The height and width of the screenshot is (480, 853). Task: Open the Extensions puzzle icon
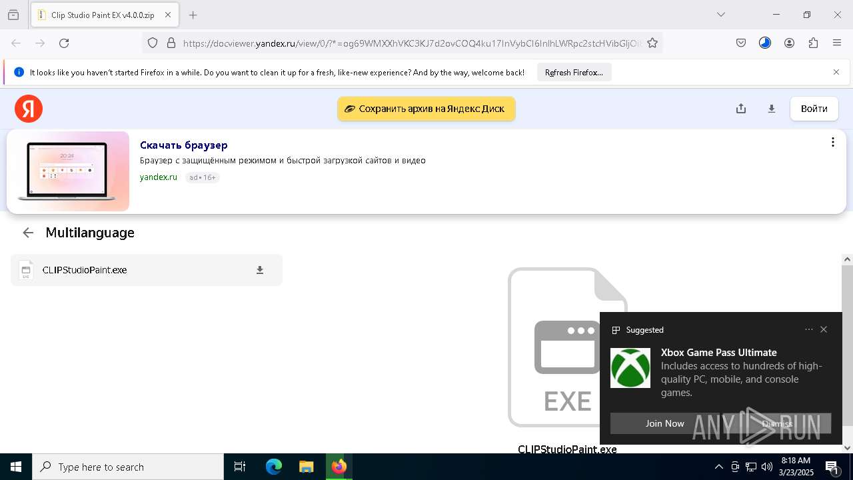coord(813,43)
